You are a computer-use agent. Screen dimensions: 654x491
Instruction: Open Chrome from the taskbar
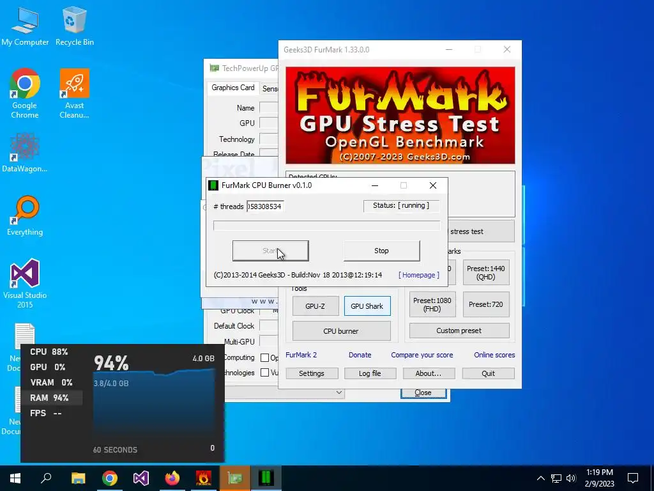(109, 478)
